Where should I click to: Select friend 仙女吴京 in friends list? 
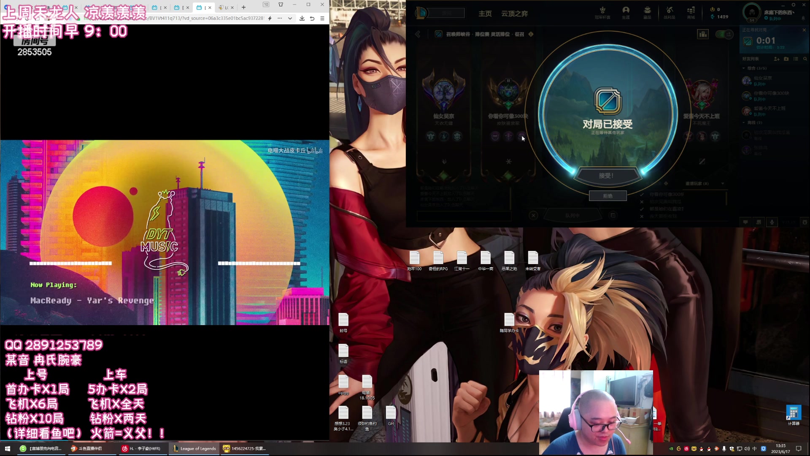[x=774, y=81]
